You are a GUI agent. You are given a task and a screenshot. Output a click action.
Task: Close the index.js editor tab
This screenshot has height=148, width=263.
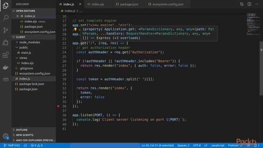[80, 4]
